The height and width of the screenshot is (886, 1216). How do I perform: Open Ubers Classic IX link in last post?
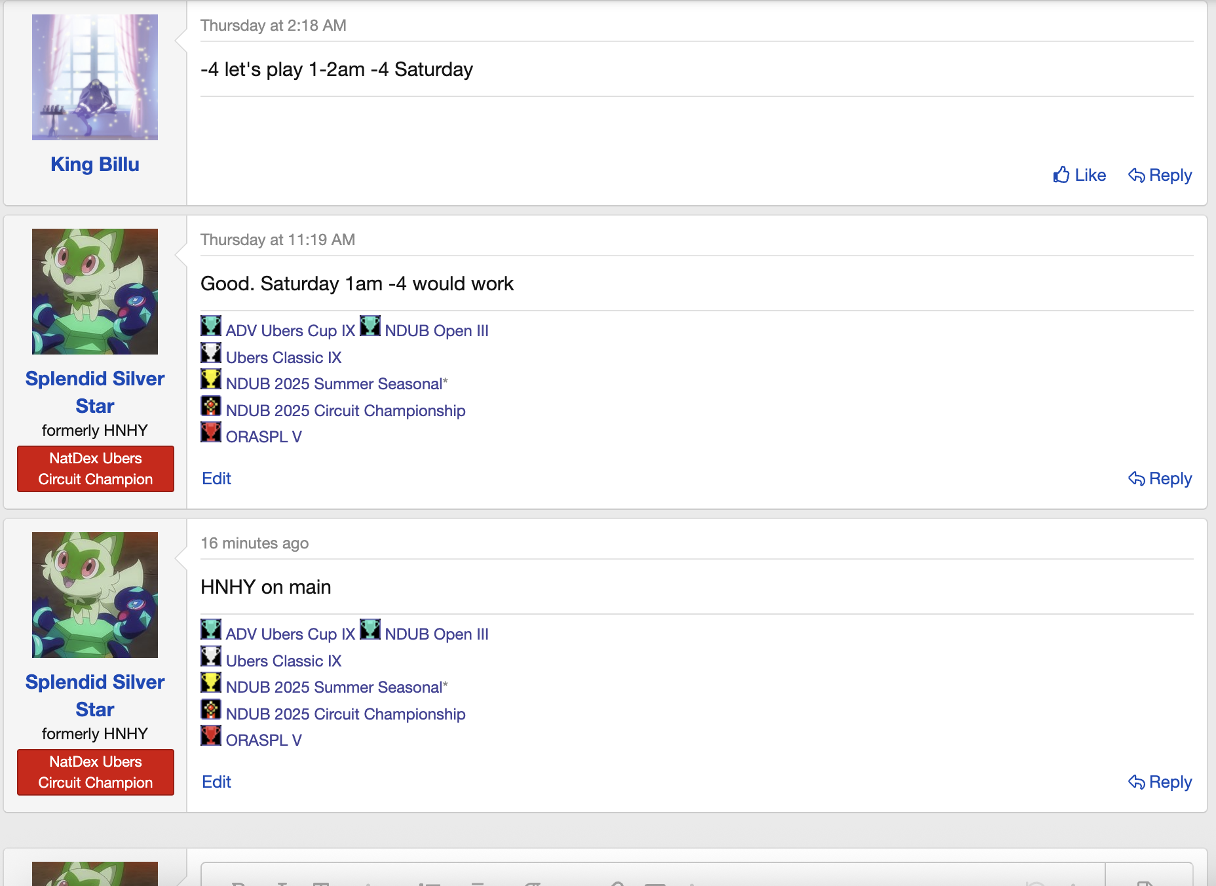coord(284,661)
